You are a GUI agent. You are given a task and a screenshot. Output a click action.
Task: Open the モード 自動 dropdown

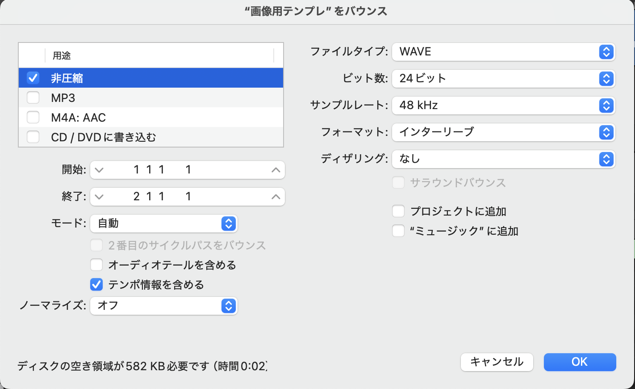(x=164, y=224)
